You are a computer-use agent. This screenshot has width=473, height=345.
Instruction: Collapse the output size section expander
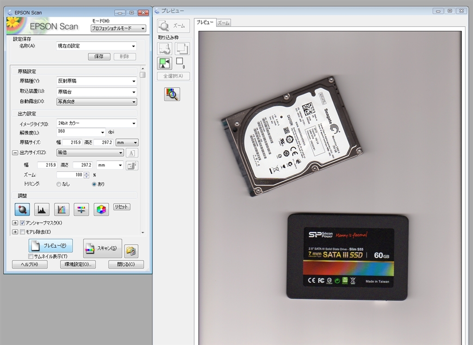coord(15,153)
